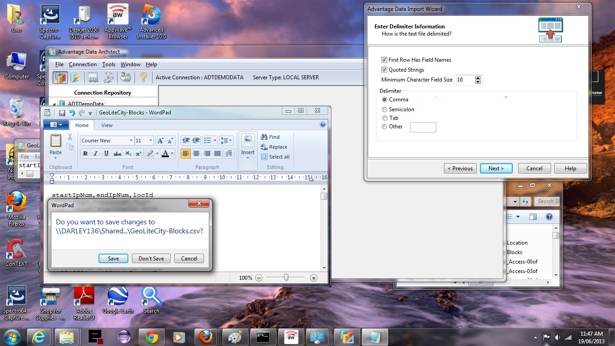Toggle italic formatting in WordPad ribbon

[x=95, y=154]
